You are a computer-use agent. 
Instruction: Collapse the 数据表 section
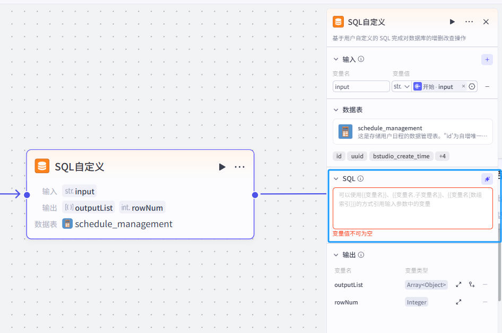[335, 110]
